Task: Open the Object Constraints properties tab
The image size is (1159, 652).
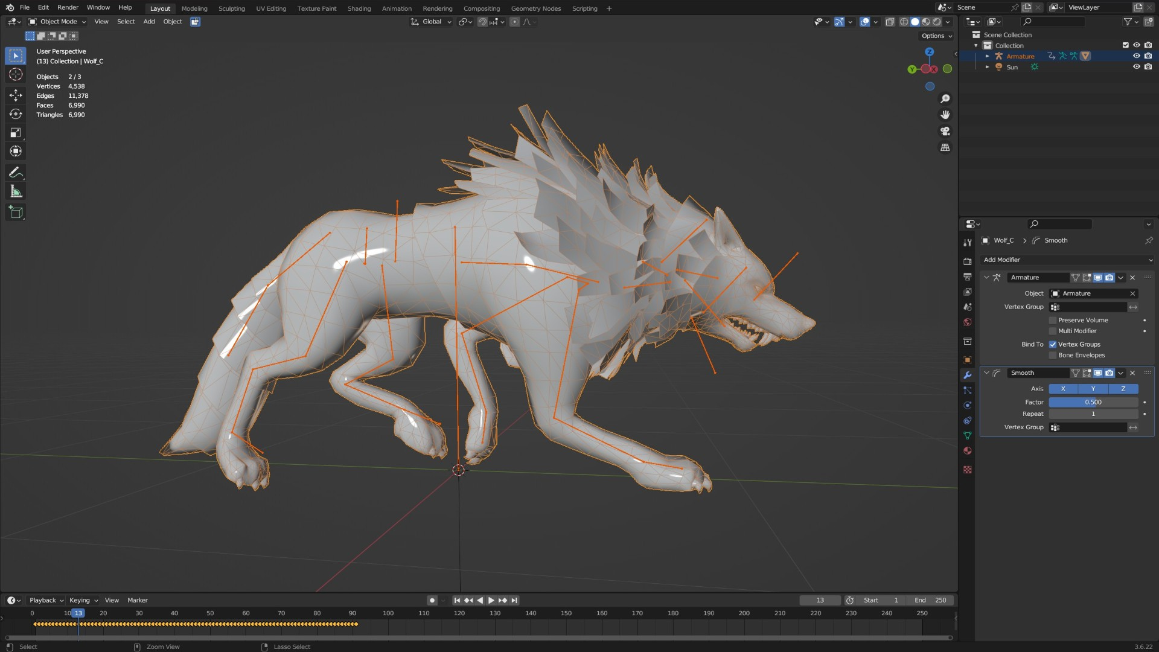Action: point(968,420)
